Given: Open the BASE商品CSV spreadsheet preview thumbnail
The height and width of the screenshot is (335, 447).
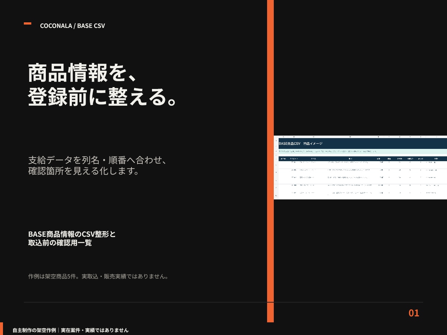Looking at the screenshot, I should click(x=360, y=167).
